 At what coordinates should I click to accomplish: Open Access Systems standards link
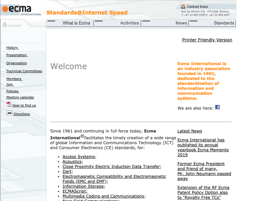pyautogui.click(x=79, y=157)
